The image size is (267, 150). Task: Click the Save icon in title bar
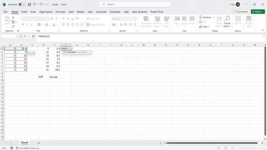pos(30,5)
